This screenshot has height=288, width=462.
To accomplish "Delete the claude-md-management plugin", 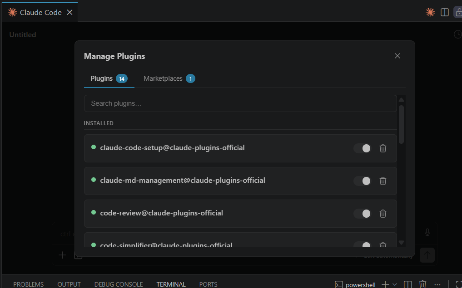I will [x=383, y=181].
